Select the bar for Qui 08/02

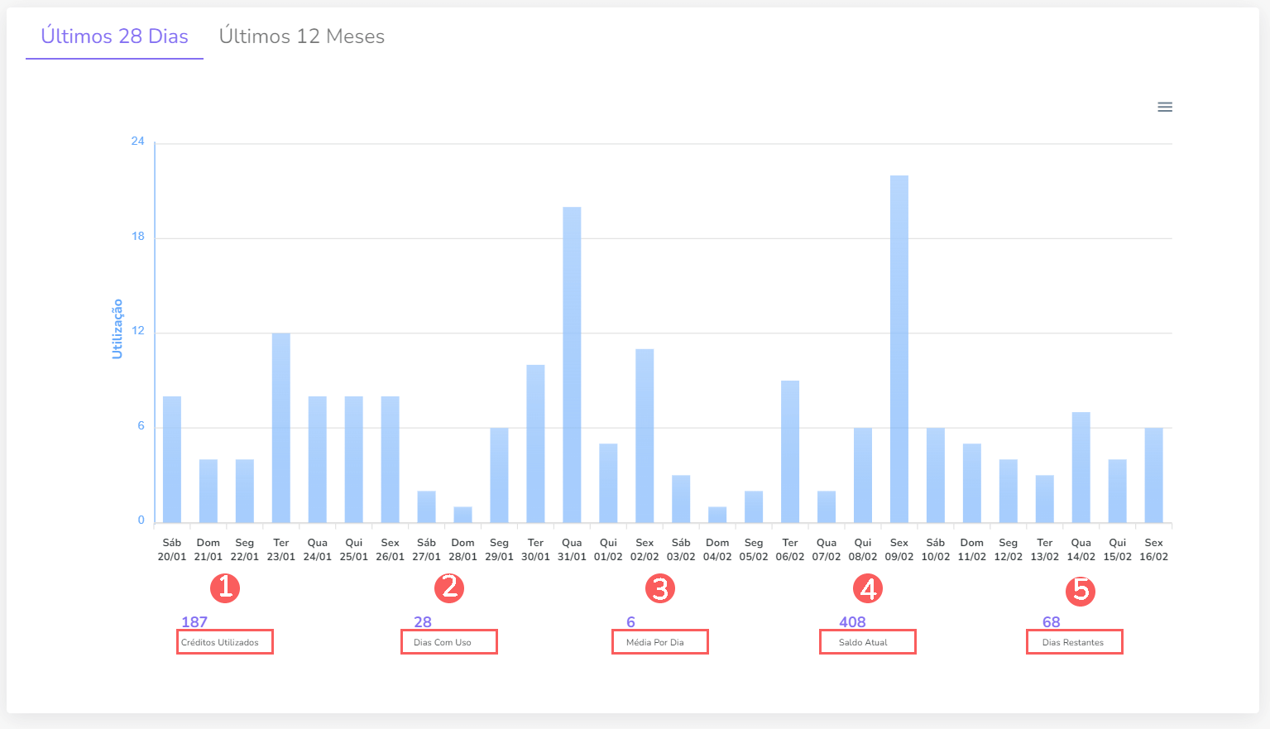pos(863,475)
